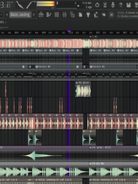This screenshot has height=184, width=138.
Task: Open the piano roll toolbar icon
Action: click(x=49, y=15)
